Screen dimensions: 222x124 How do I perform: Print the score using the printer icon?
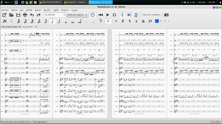(25, 15)
